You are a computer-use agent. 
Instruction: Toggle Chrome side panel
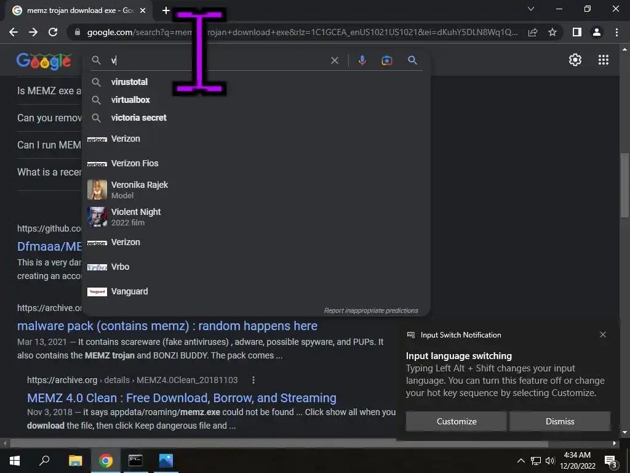click(x=577, y=32)
